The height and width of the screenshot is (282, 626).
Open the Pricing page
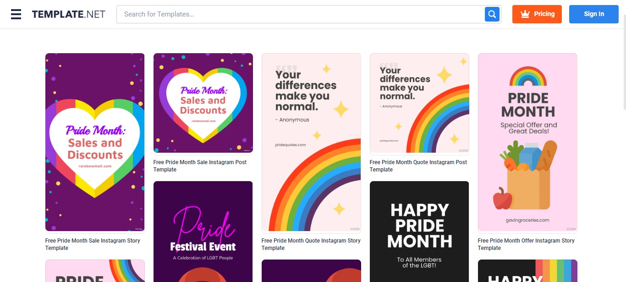[537, 14]
